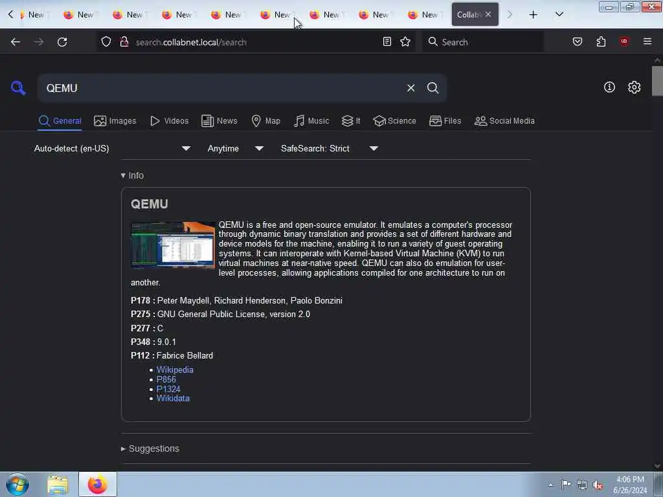Open uBlock Origin extension icon

(624, 41)
